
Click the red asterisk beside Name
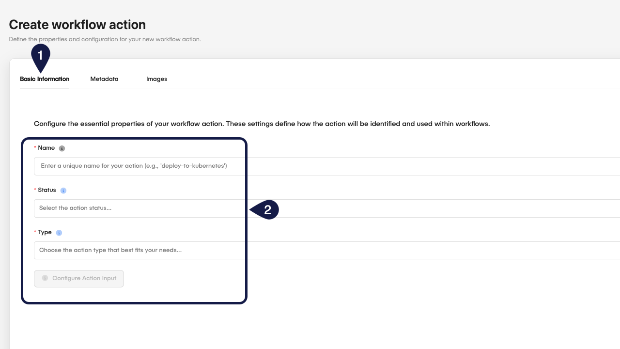coord(35,148)
